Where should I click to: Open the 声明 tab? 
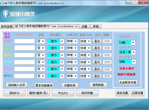(96, 27)
